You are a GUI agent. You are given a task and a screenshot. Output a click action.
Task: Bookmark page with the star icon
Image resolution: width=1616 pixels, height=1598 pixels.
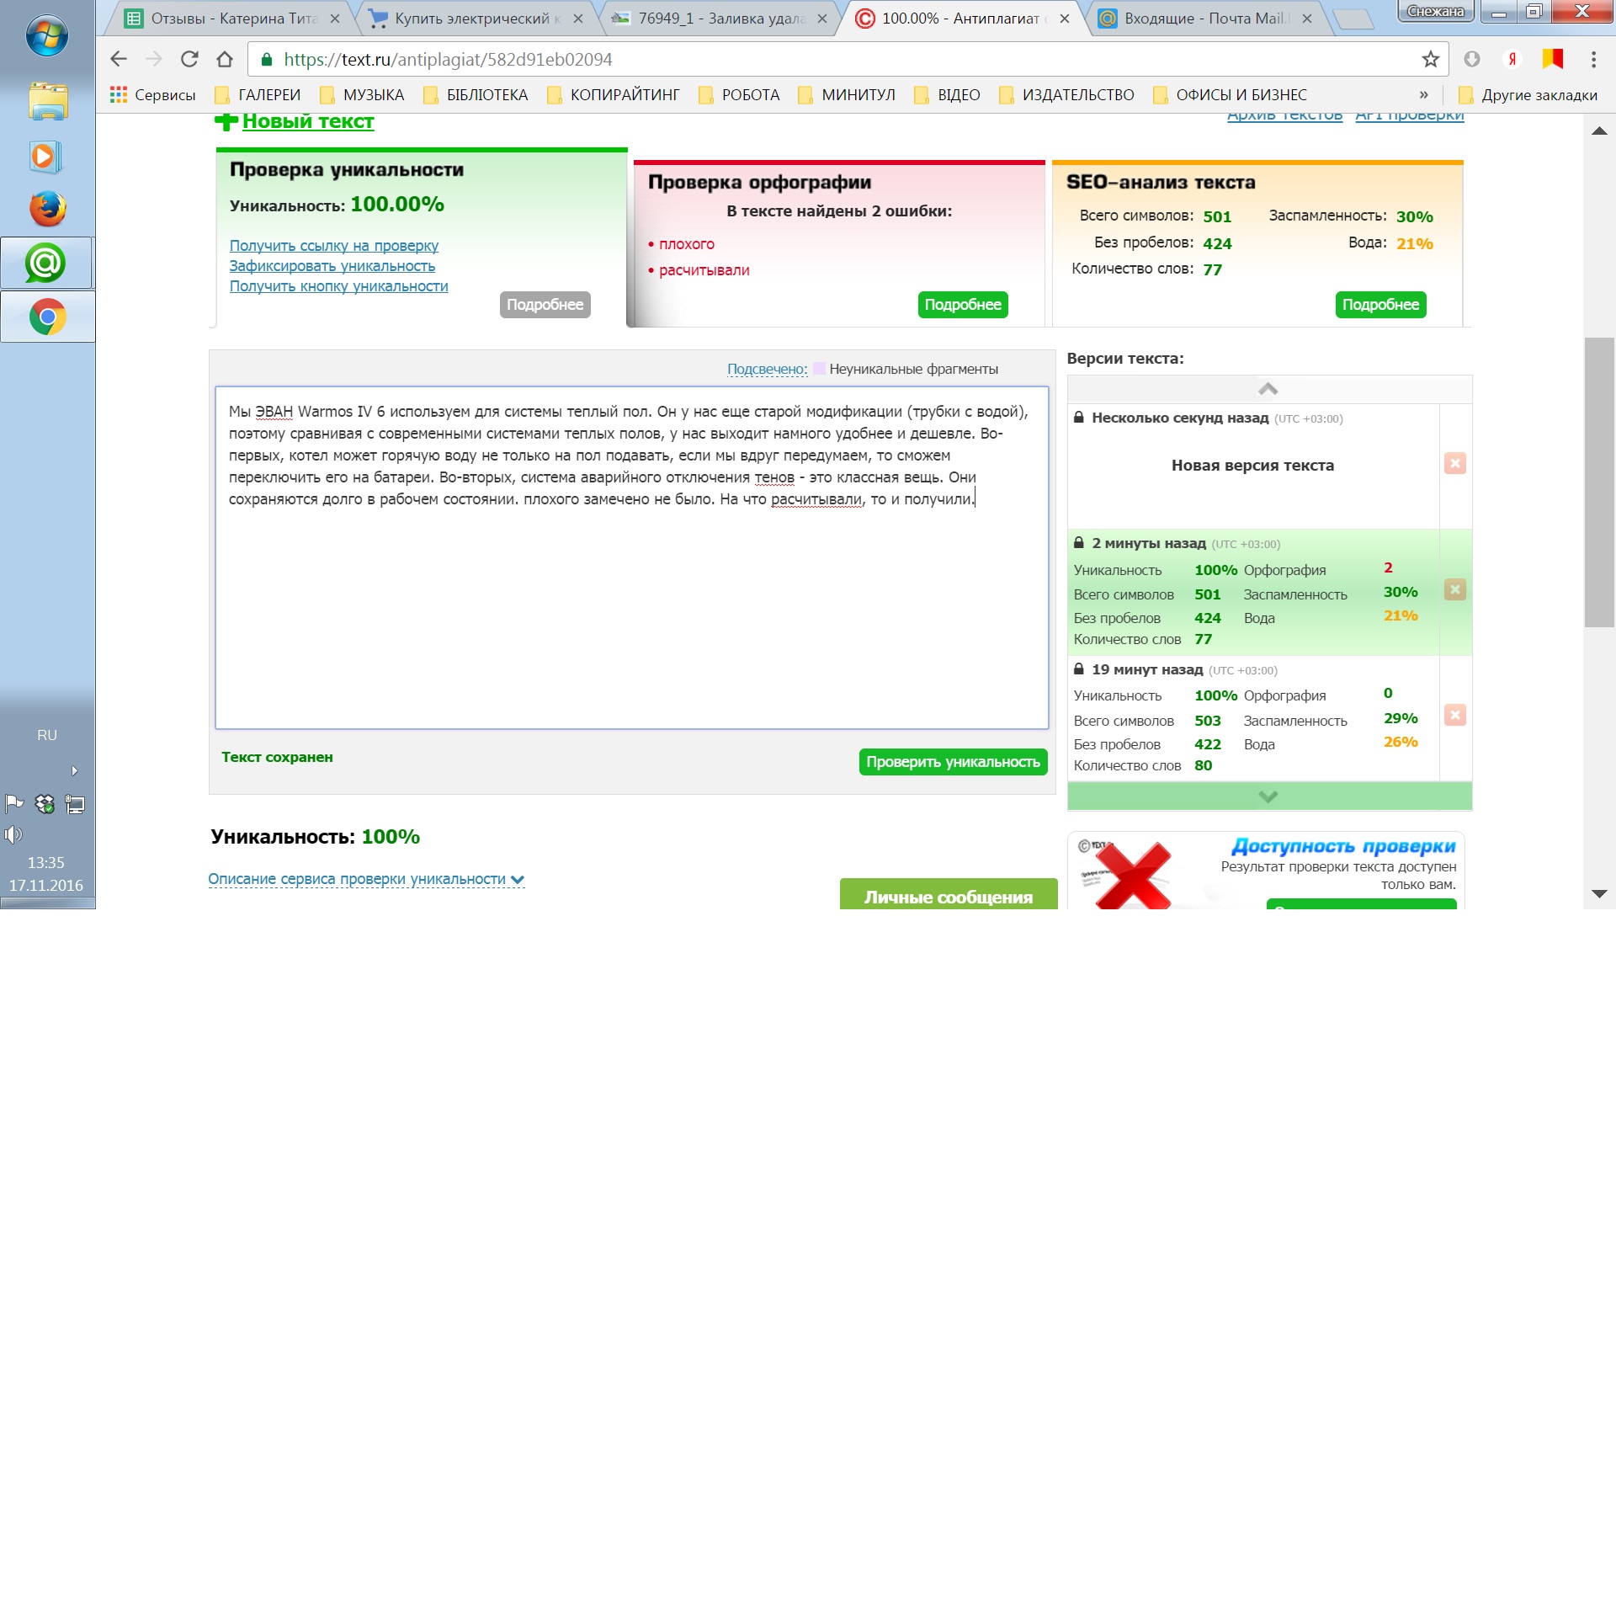[x=1430, y=59]
